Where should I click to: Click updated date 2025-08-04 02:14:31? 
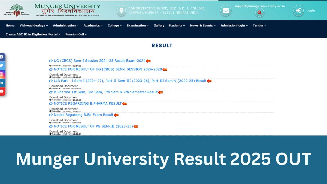point(72,66)
